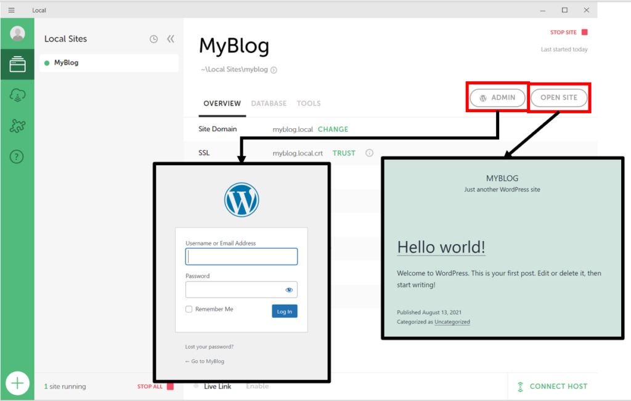Open the Add-ons puzzle piece icon

coord(17,126)
